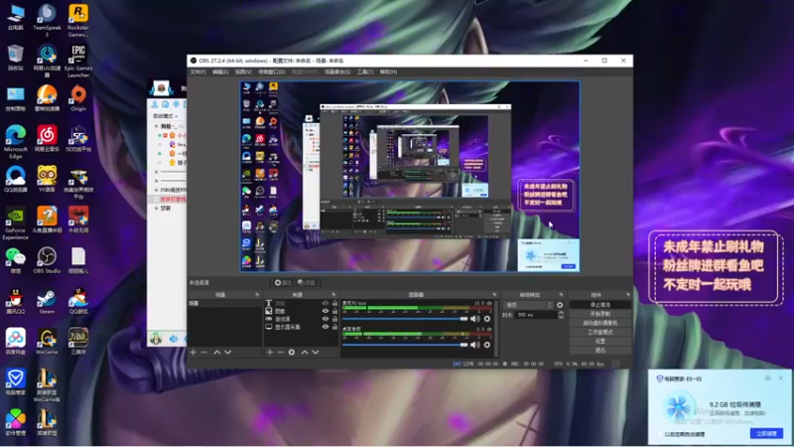Mute the 桌面音频 audio channel
794x447 pixels.
(x=474, y=345)
